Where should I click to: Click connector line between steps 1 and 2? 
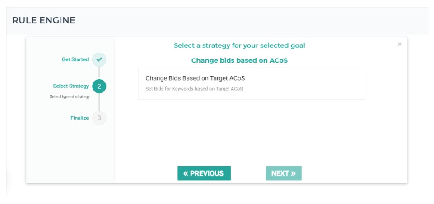99,73
